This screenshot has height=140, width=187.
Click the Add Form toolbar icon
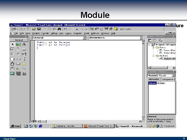(x=21, y=29)
